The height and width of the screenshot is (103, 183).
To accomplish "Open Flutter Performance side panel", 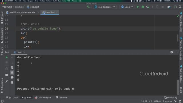I will pos(181,48).
